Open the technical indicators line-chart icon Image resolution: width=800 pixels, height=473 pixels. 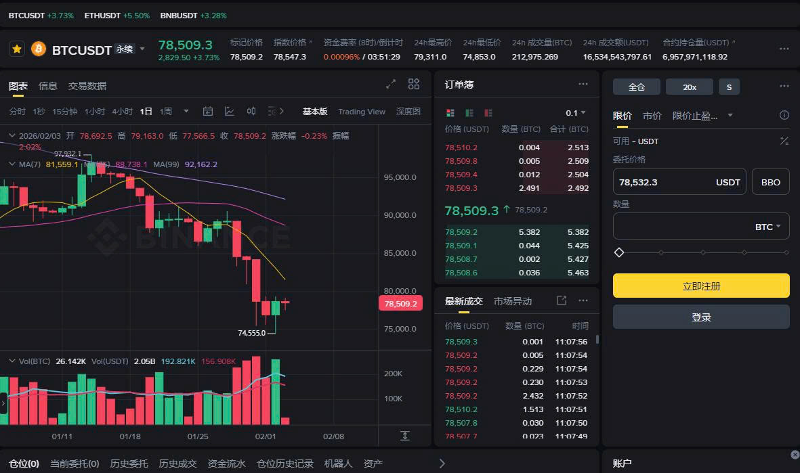tap(230, 111)
